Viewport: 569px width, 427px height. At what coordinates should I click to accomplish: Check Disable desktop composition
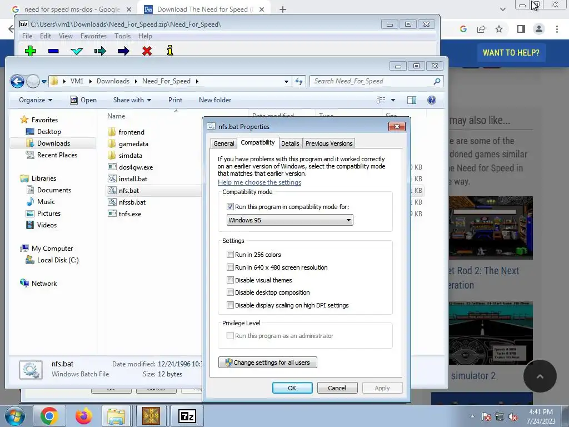point(230,292)
